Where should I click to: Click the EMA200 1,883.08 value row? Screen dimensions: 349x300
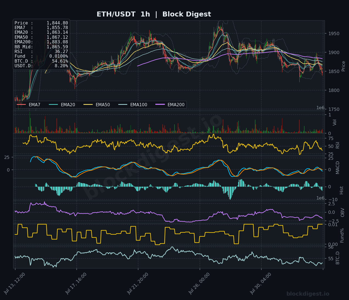(x=41, y=42)
